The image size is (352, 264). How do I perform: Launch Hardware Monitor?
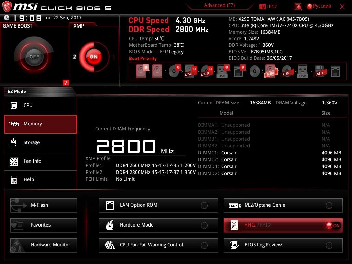coord(44,245)
